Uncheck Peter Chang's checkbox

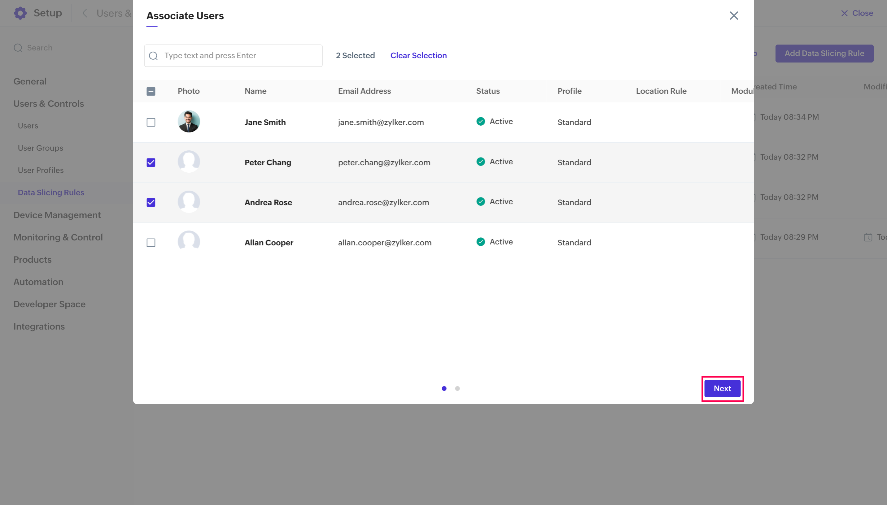click(x=151, y=163)
